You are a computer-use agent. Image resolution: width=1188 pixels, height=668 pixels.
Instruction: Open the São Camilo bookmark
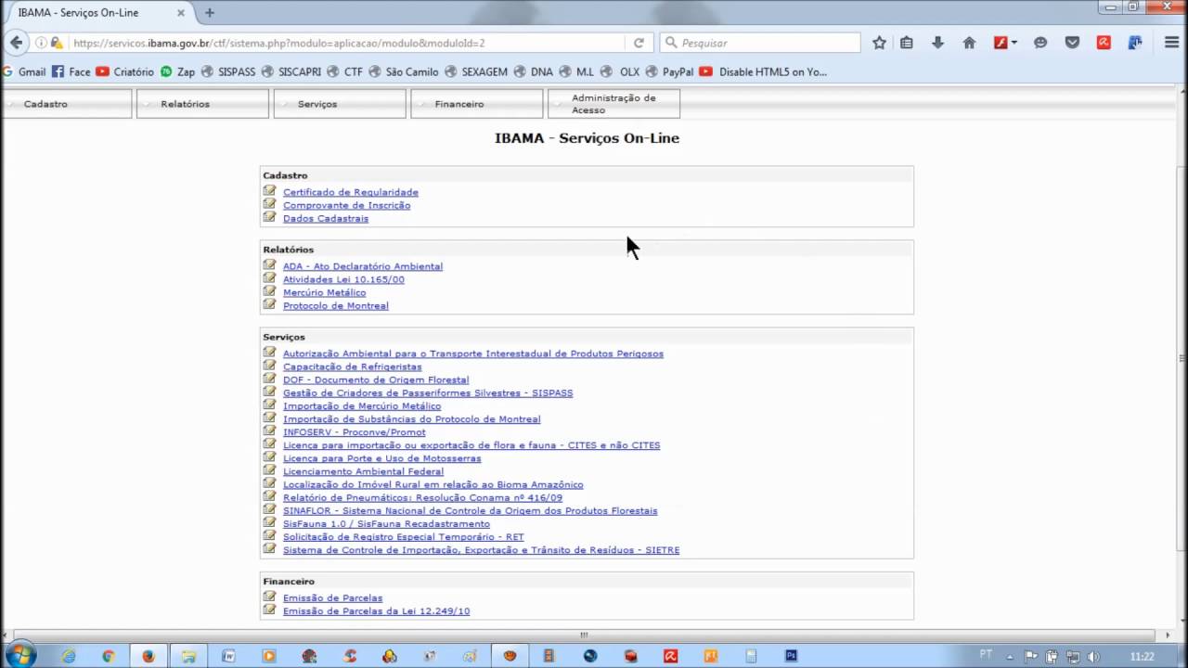(x=404, y=71)
